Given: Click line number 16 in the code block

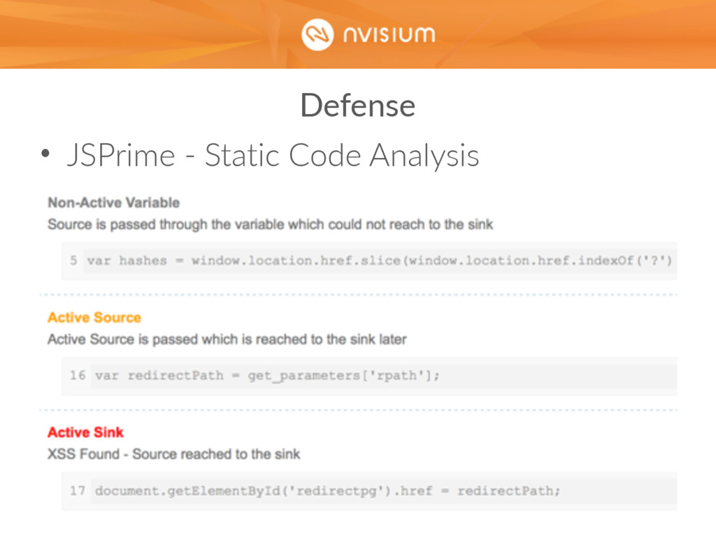Looking at the screenshot, I should [77, 375].
